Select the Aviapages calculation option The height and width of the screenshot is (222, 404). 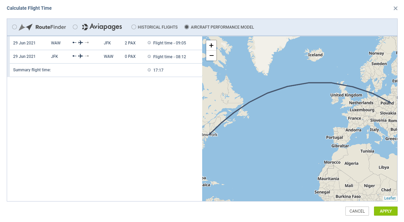pyautogui.click(x=75, y=27)
